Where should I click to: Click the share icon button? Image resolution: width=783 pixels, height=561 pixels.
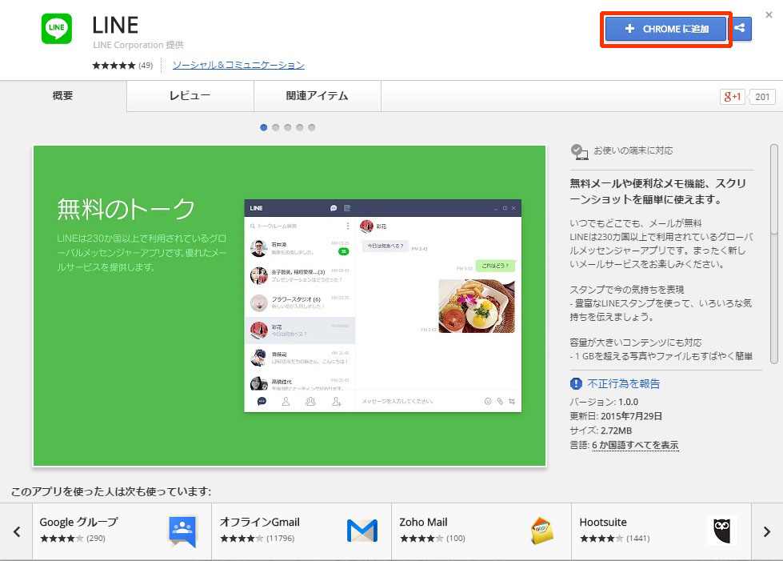[741, 29]
